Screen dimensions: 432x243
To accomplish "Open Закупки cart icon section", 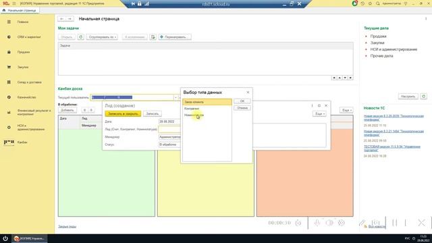I will pos(9,67).
